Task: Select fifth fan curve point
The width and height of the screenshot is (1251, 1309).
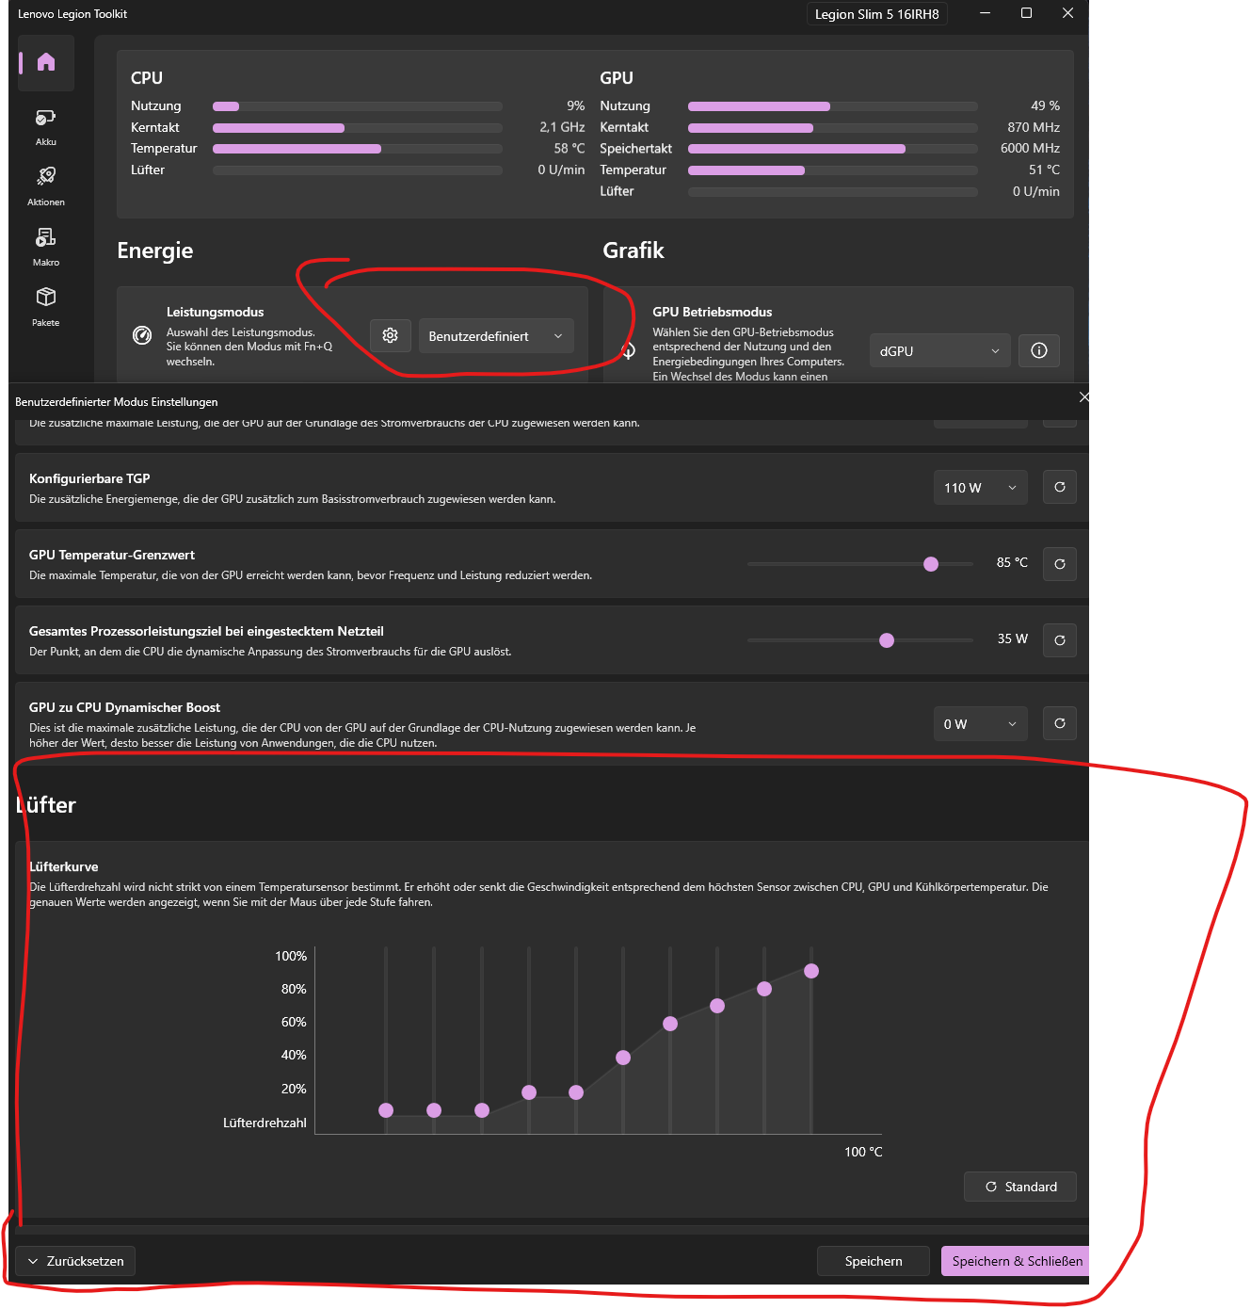Action: coord(576,1092)
